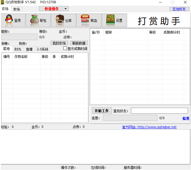The width and height of the screenshot is (191, 170).
Task: Click the app icon in title bar
Action: 3,2
